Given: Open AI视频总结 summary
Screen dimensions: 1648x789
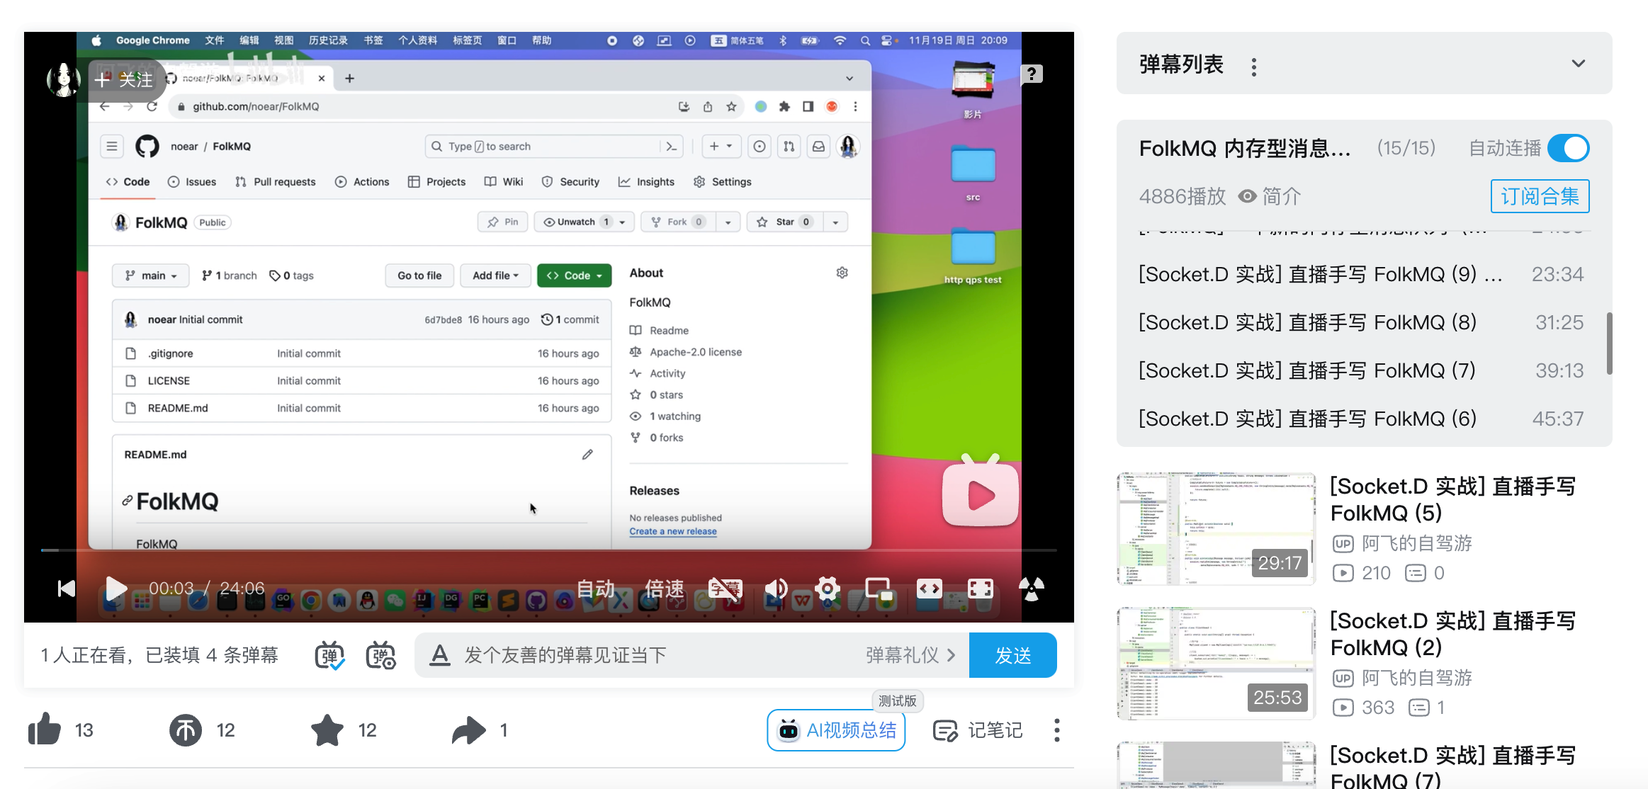Looking at the screenshot, I should [836, 730].
